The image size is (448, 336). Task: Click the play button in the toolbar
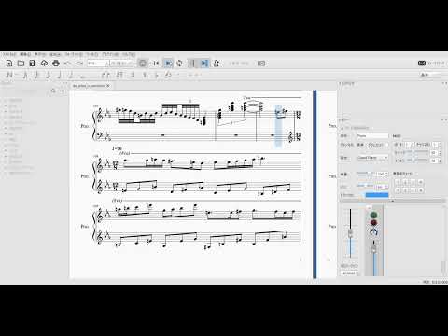[168, 63]
